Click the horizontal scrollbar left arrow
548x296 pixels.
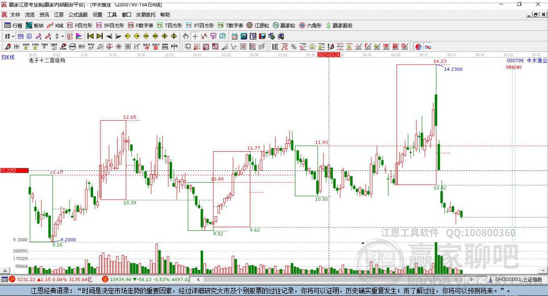point(198,279)
